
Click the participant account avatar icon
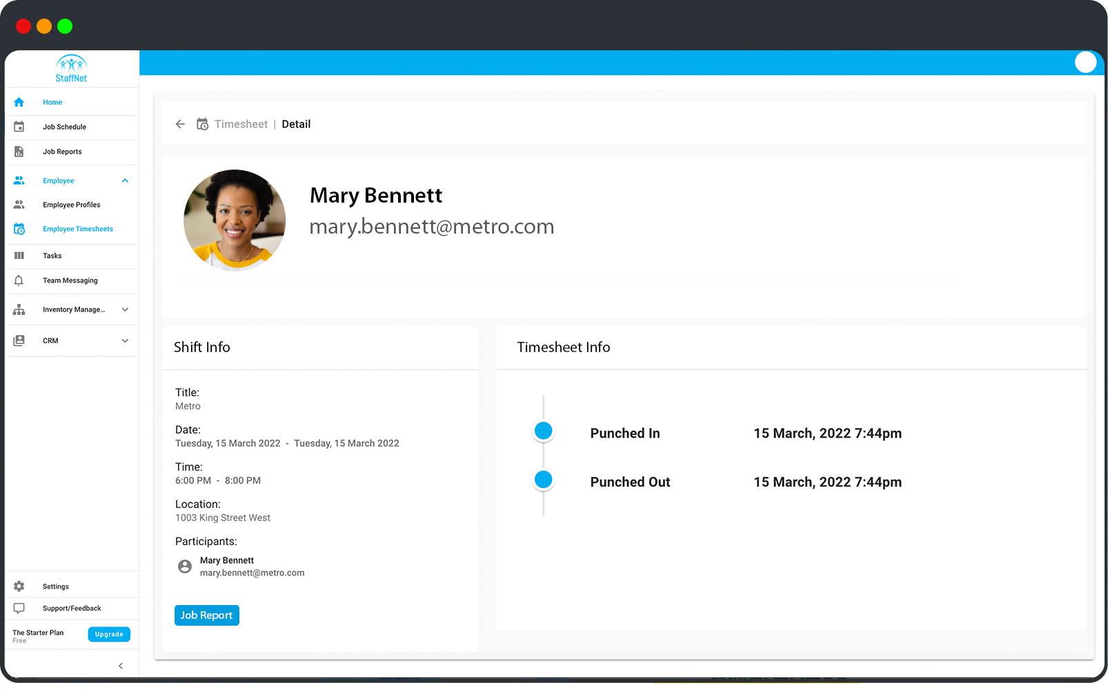coord(185,566)
